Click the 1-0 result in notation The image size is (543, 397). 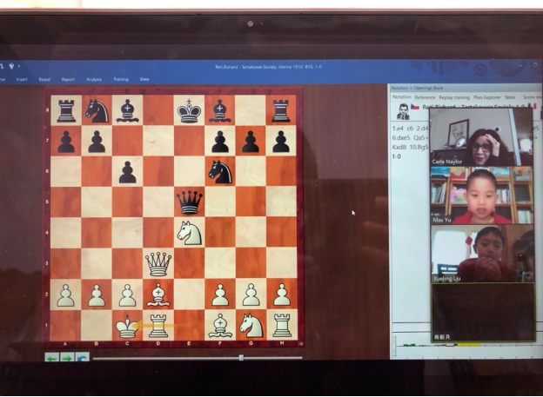(x=397, y=156)
